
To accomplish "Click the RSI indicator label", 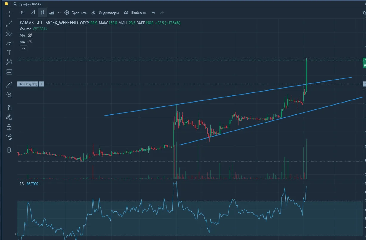I will coord(22,184).
